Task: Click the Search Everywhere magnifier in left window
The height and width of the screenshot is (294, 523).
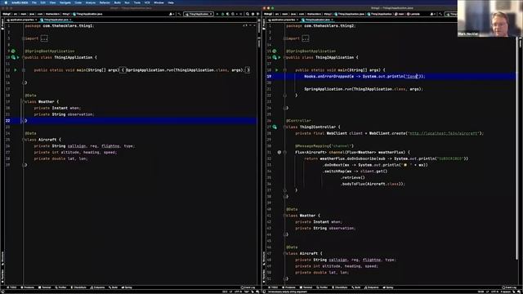Action: coord(248,14)
